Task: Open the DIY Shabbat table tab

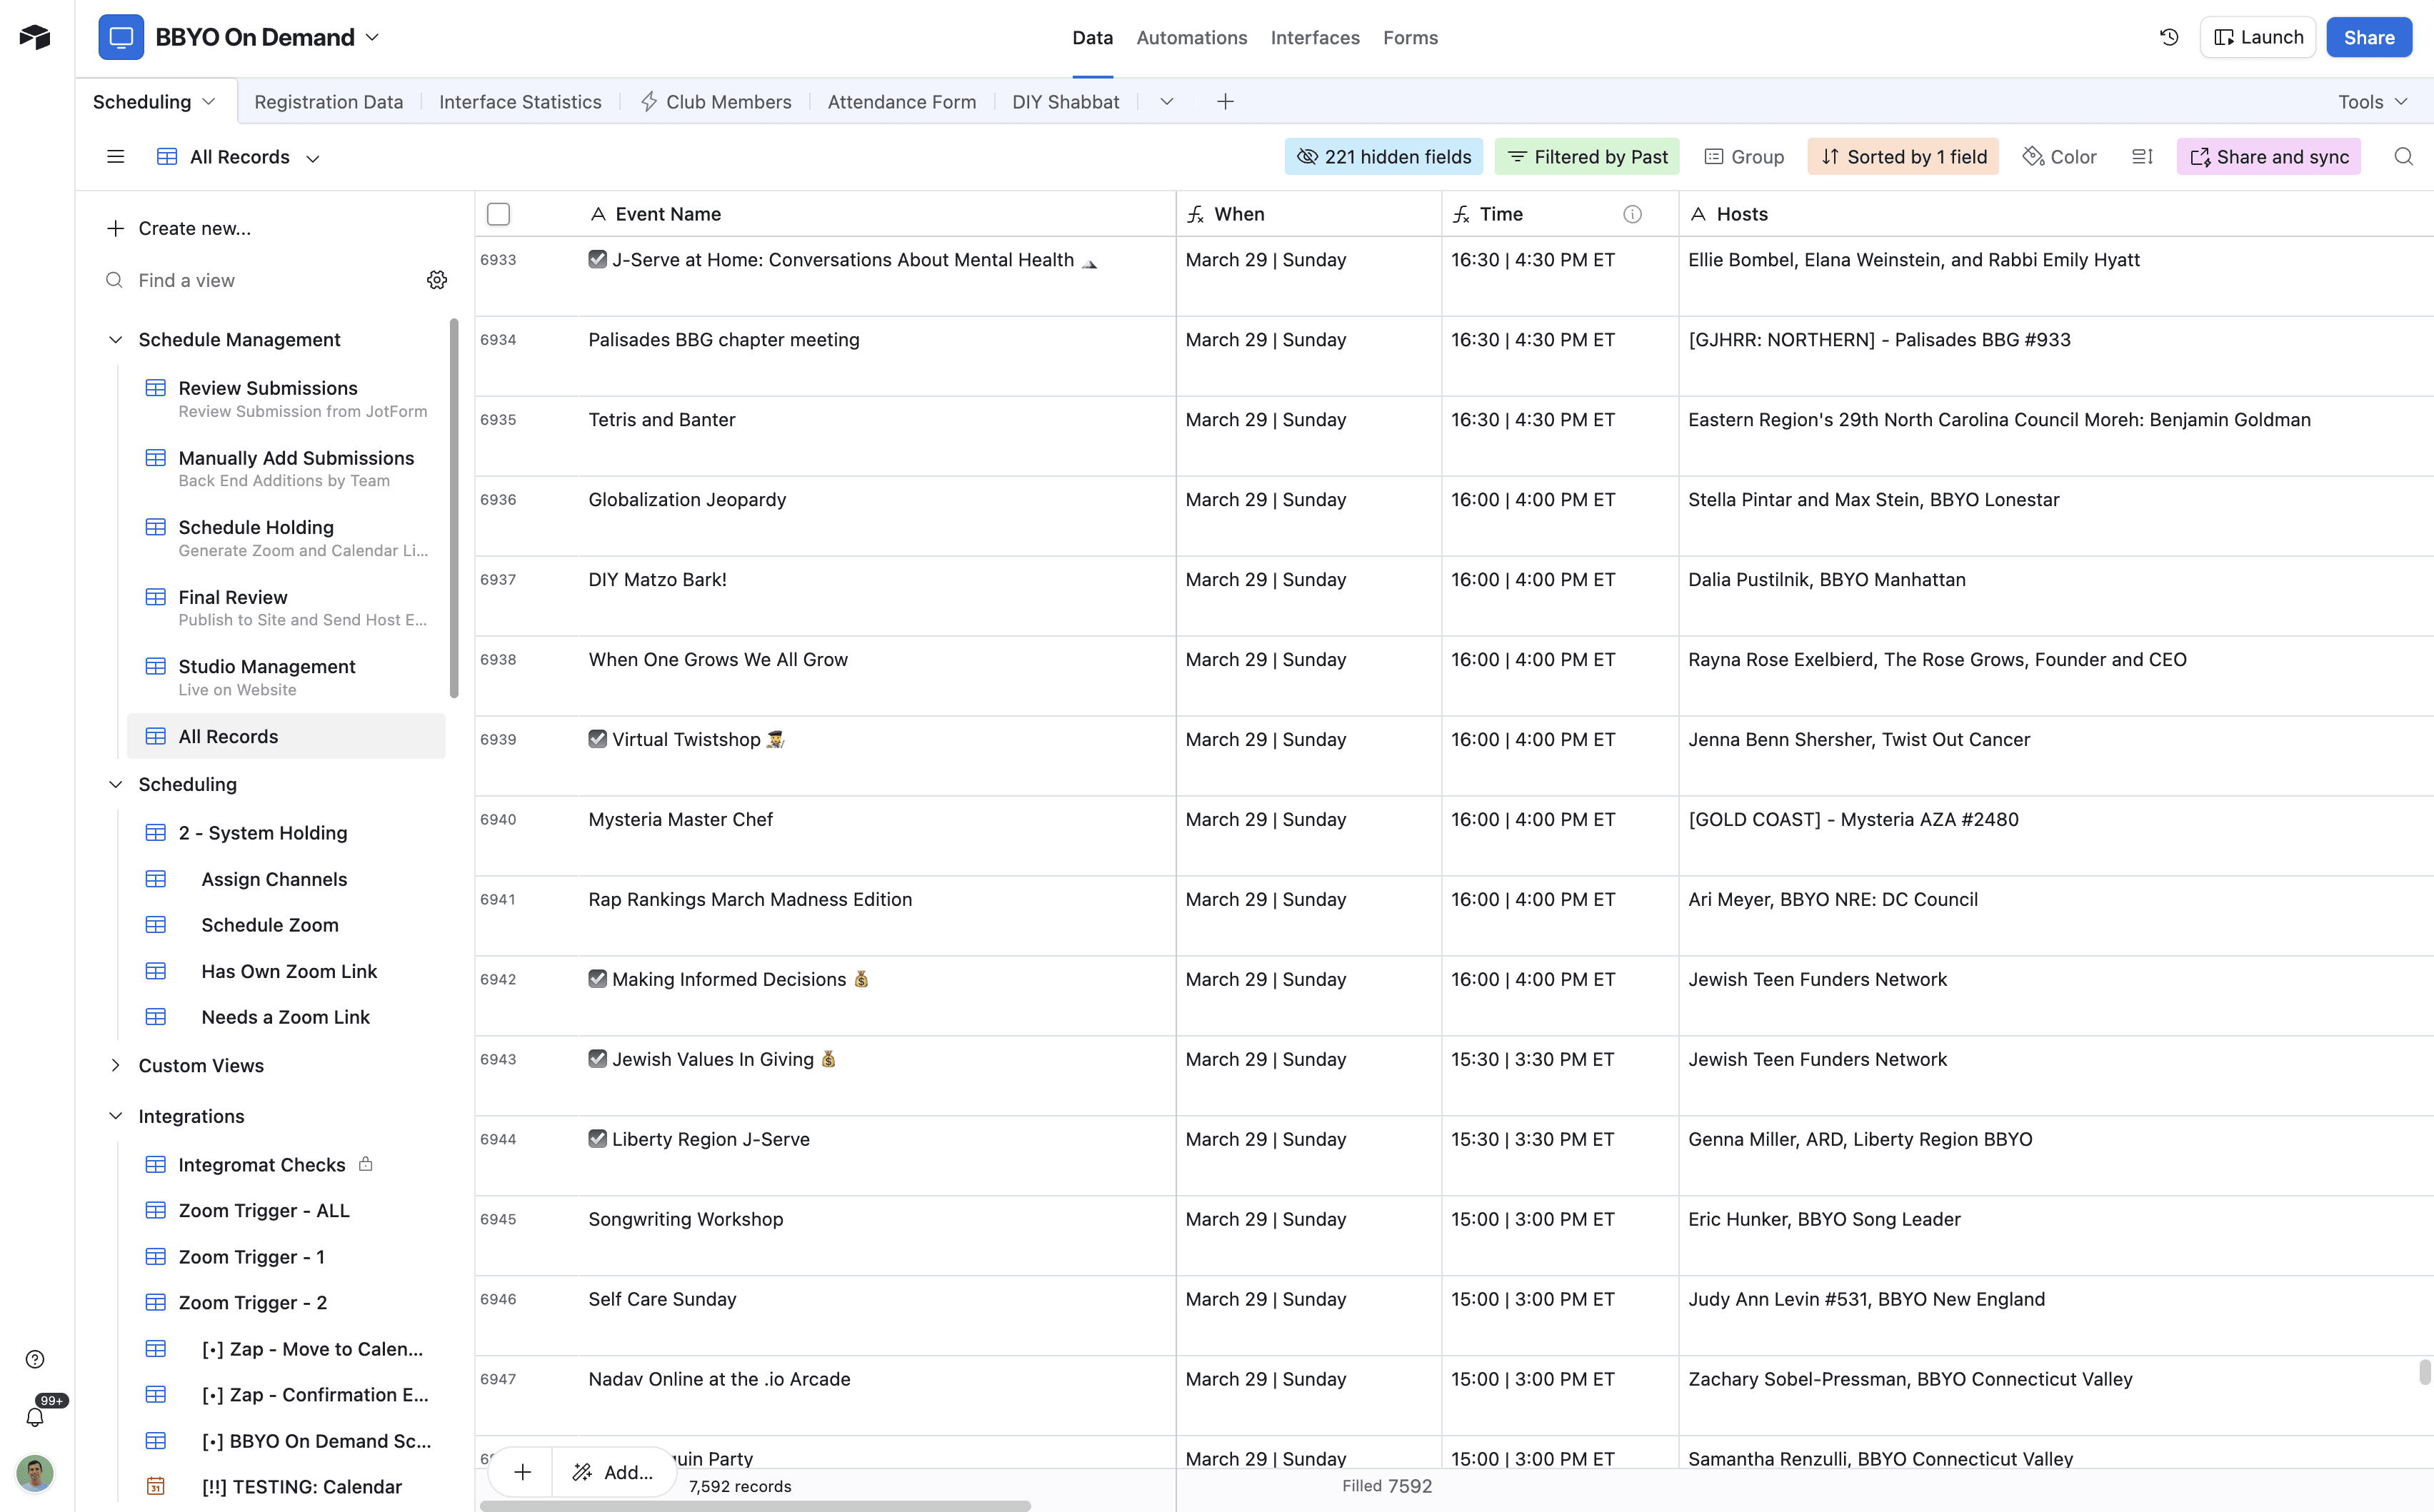Action: pyautogui.click(x=1066, y=102)
